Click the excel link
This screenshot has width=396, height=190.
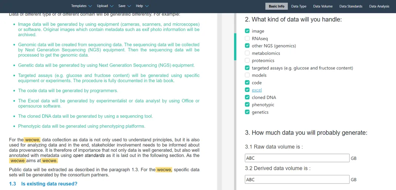(256, 90)
